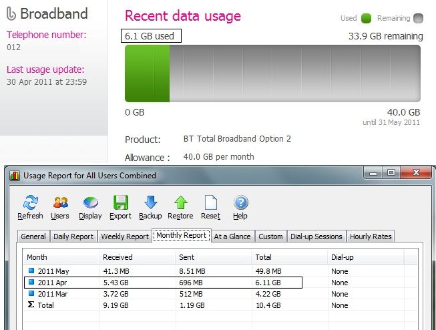Click the 6.1 GB used label

(x=150, y=36)
